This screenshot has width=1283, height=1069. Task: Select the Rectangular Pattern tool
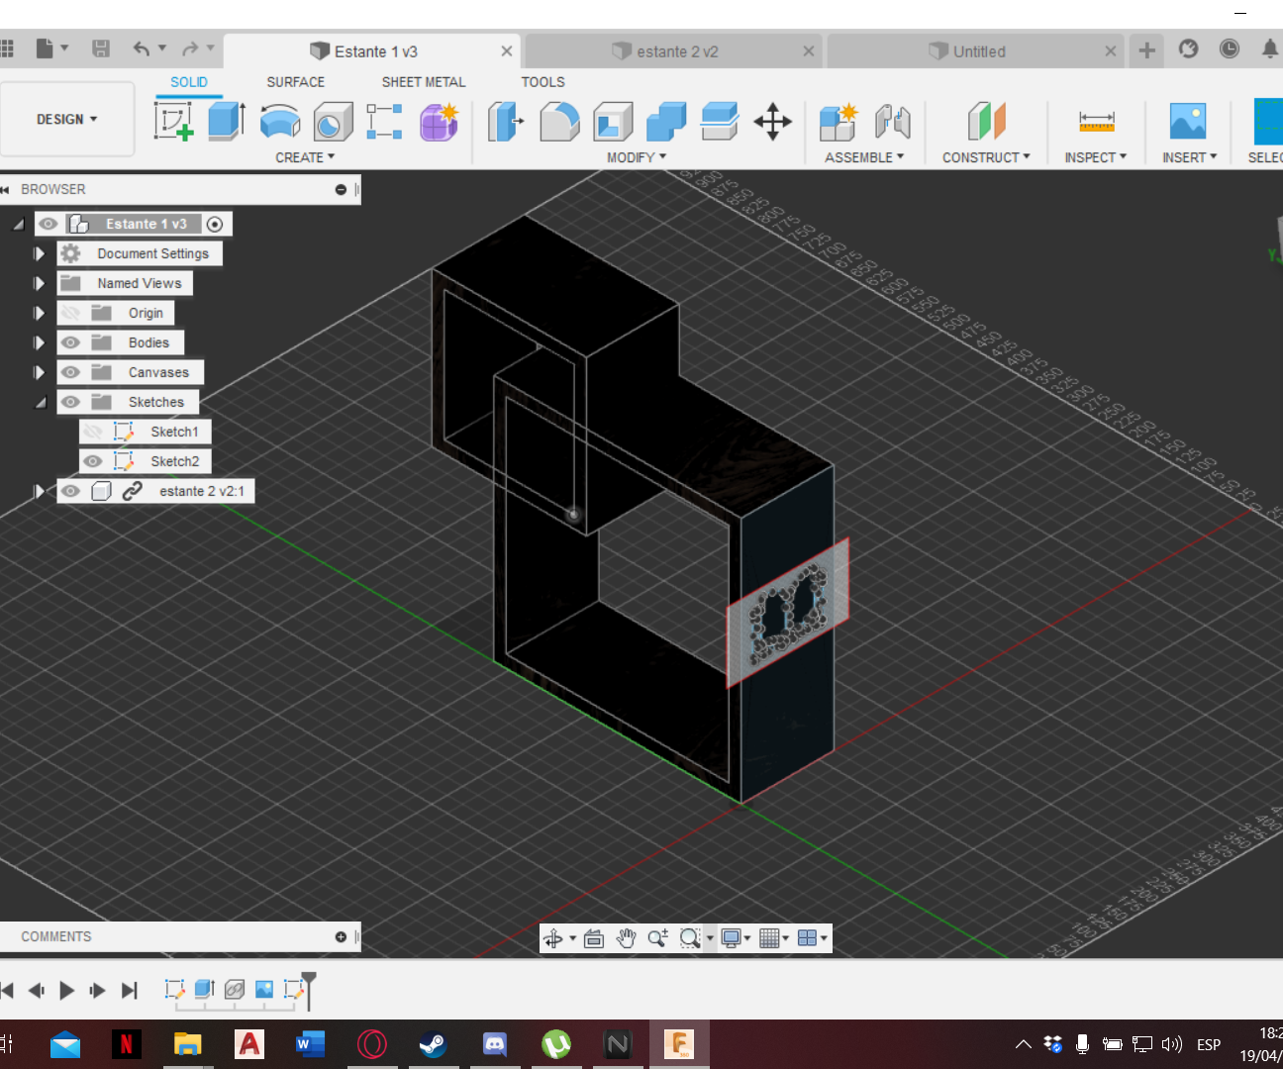click(384, 122)
